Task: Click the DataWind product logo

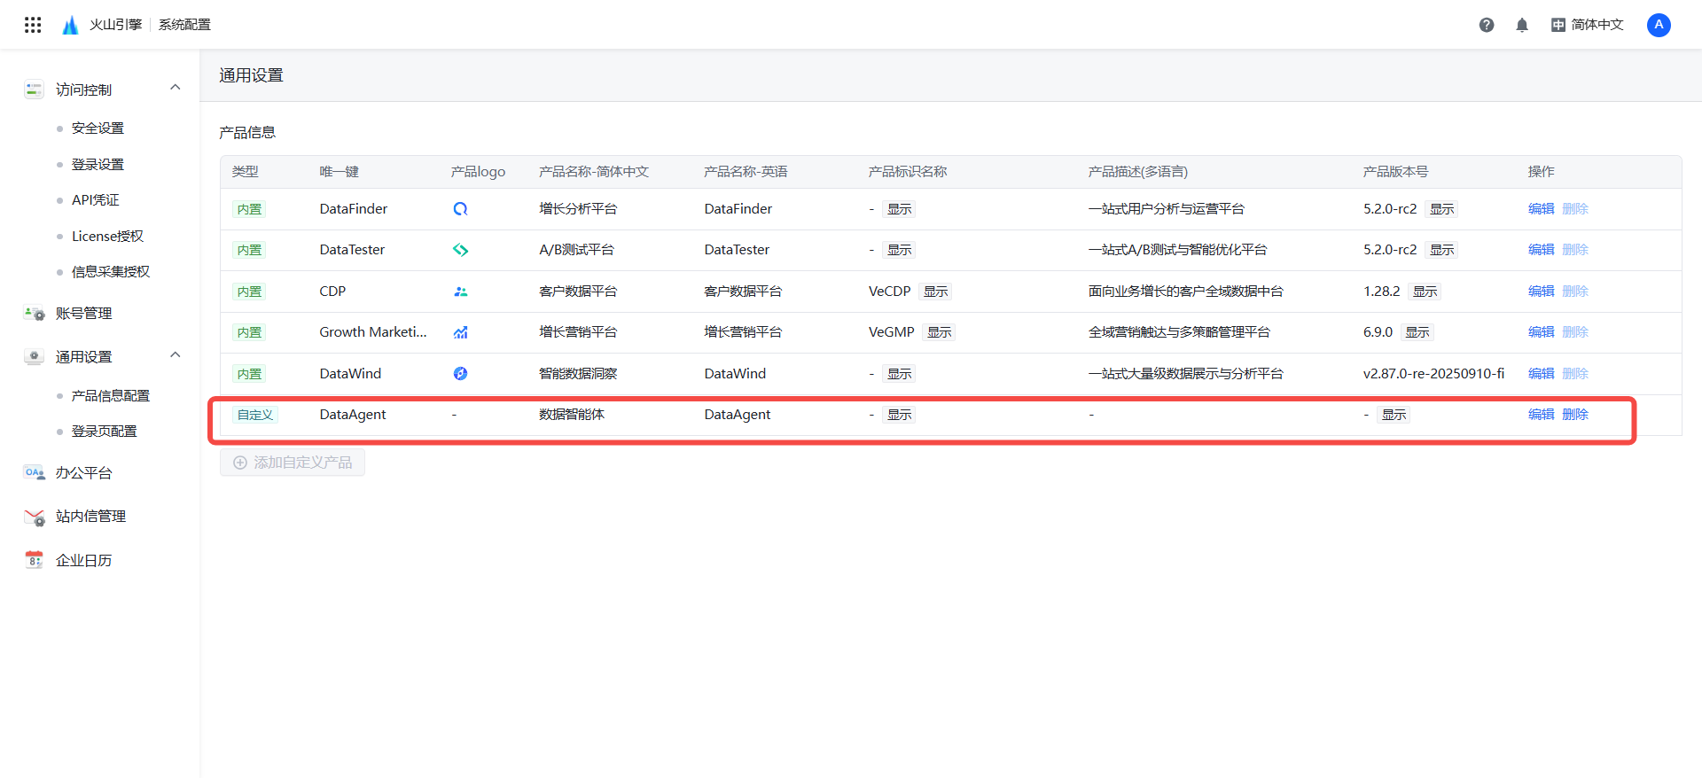Action: (460, 374)
